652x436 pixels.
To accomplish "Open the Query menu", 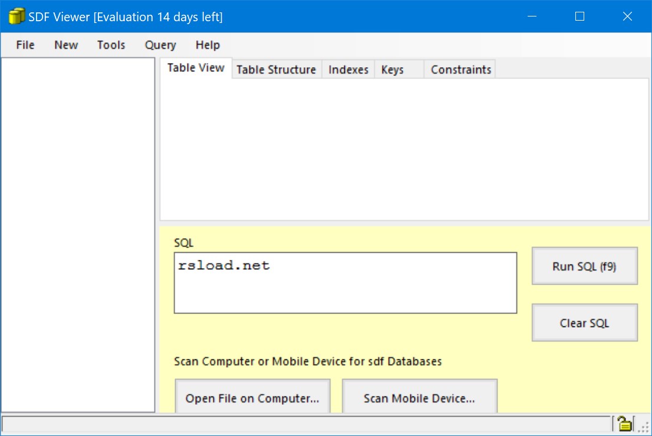I will point(160,45).
